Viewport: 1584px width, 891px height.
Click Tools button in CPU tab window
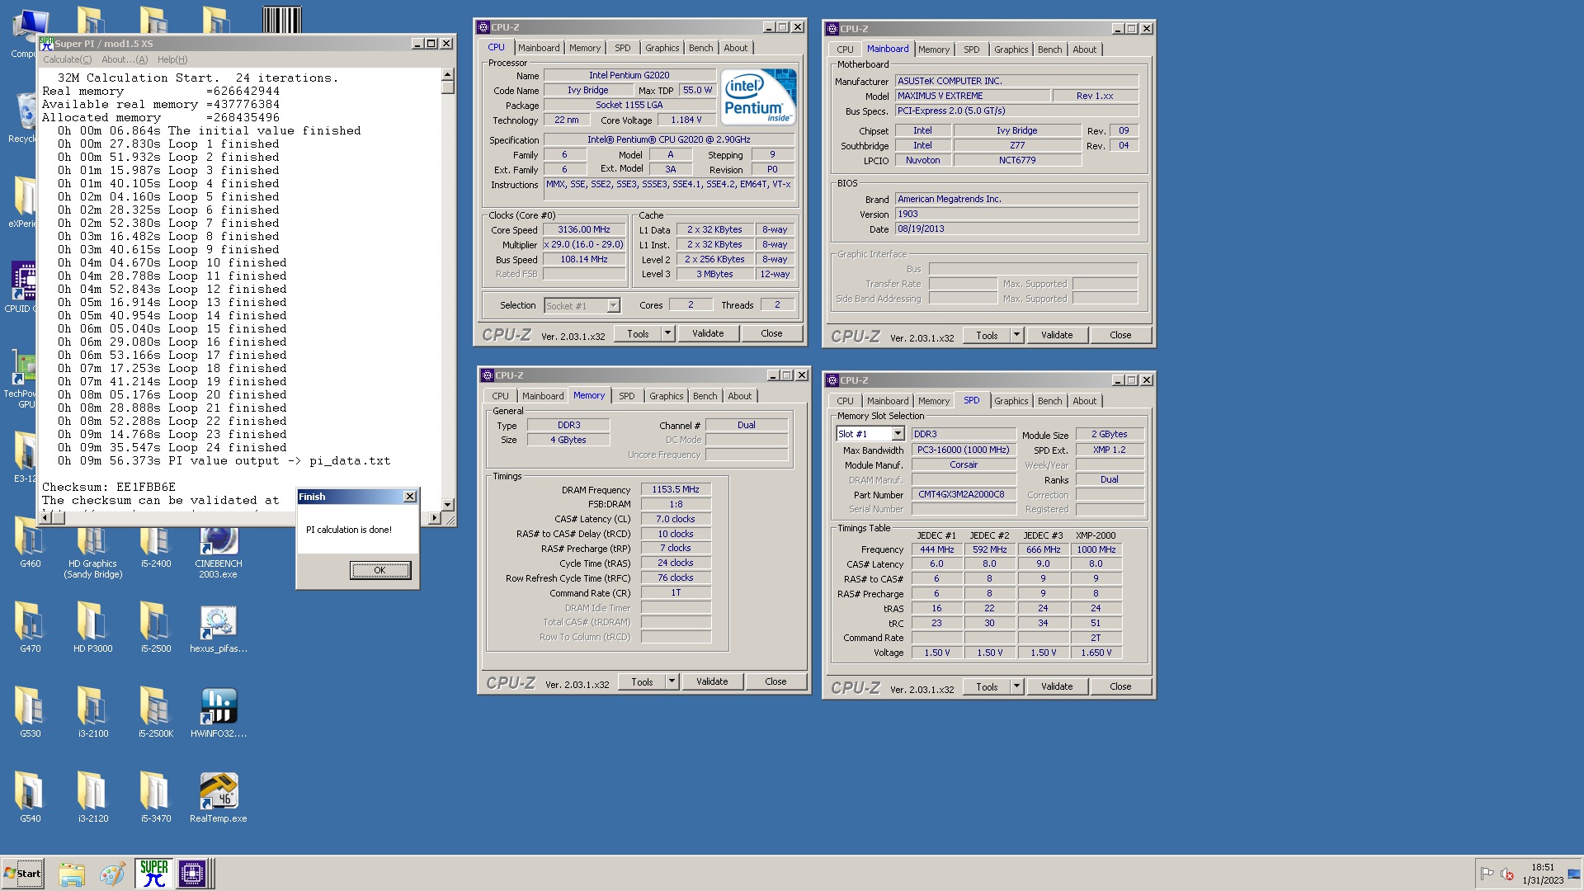[638, 333]
